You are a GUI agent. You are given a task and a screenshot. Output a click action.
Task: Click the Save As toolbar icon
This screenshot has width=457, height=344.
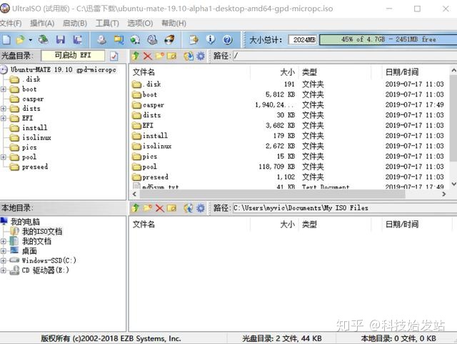(77, 40)
